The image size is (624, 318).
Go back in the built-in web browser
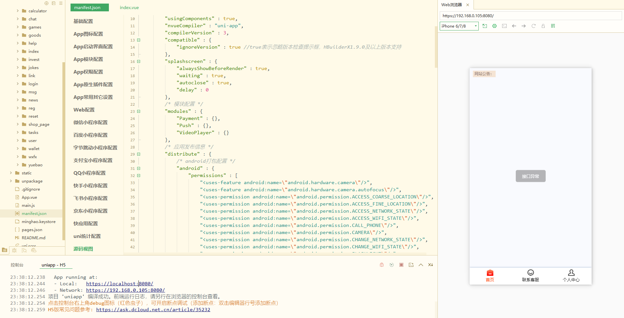514,26
